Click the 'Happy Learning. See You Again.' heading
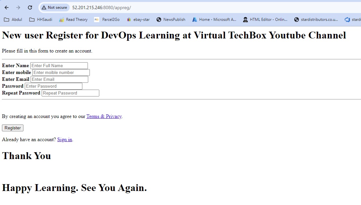The height and width of the screenshot is (205, 361). click(x=74, y=188)
